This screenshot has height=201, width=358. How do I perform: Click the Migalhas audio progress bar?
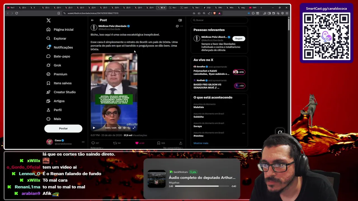[202, 186]
